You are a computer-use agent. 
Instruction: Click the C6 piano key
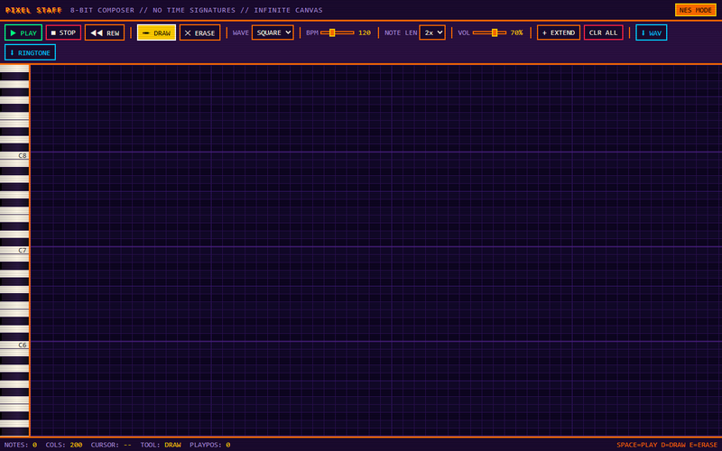14,345
